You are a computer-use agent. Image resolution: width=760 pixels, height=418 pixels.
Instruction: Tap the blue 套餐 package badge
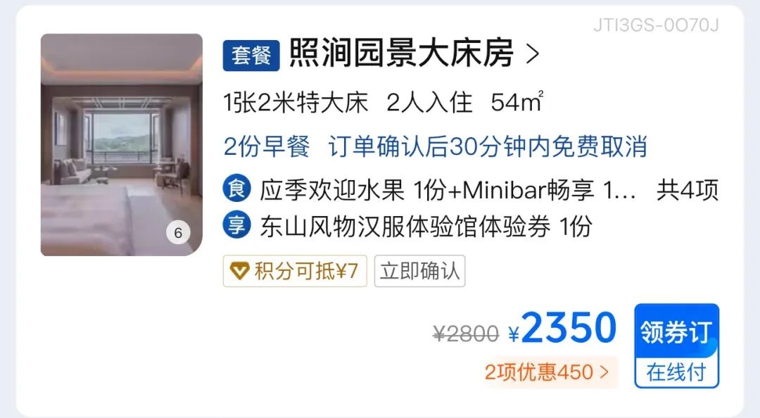251,56
